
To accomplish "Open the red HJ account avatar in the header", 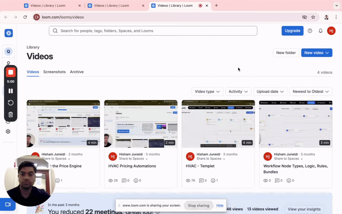I will (331, 31).
